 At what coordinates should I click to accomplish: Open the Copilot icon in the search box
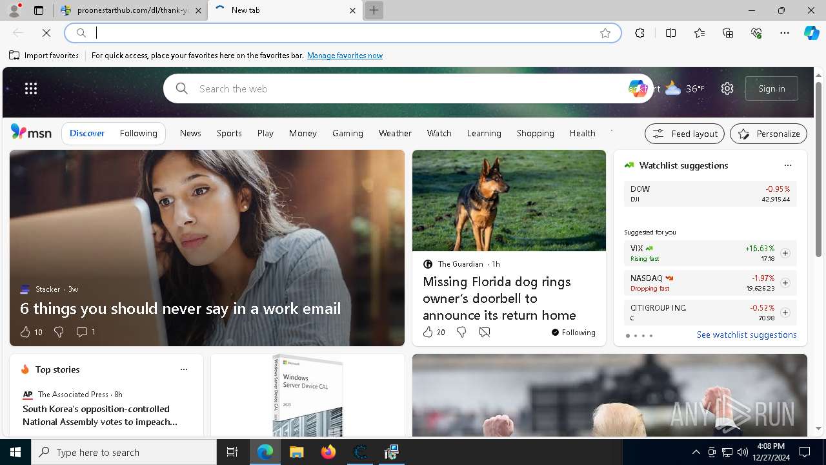click(637, 88)
